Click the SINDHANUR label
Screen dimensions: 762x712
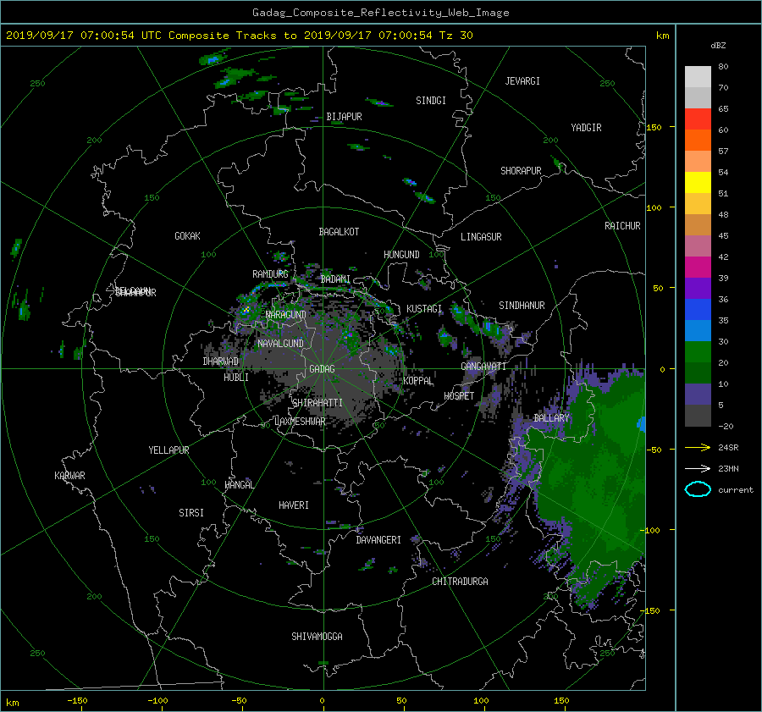pyautogui.click(x=522, y=306)
